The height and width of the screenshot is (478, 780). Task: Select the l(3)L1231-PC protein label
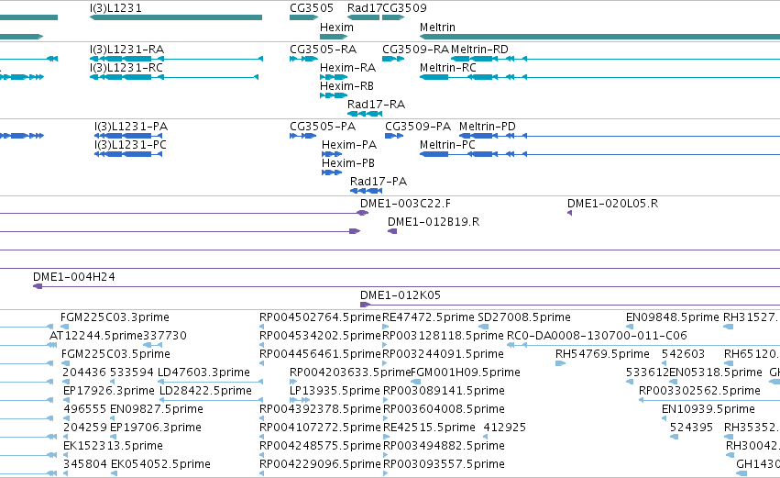(130, 145)
